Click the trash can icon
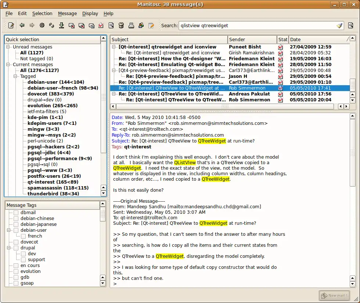 click(x=121, y=25)
